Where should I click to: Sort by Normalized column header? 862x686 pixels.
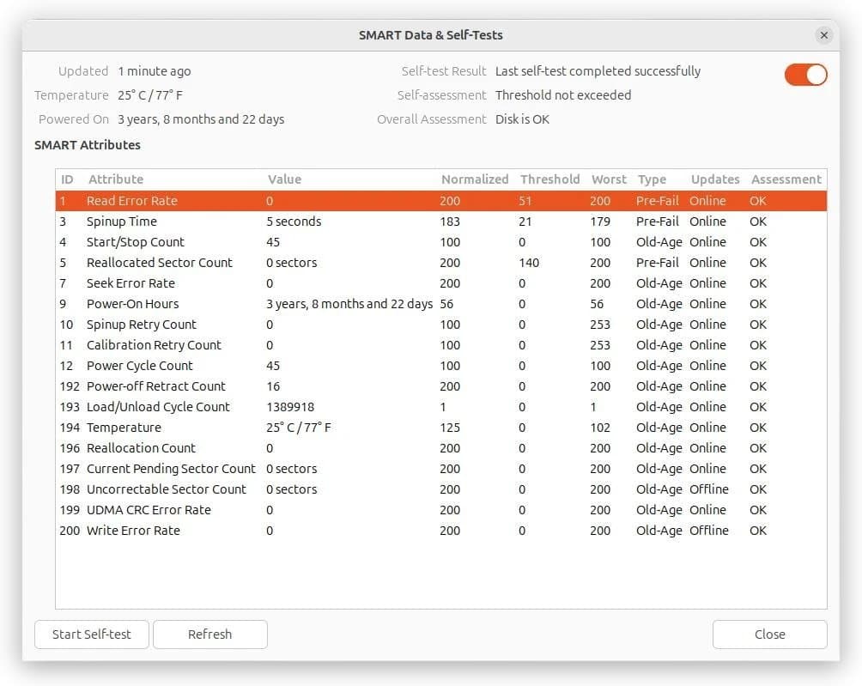pos(475,179)
